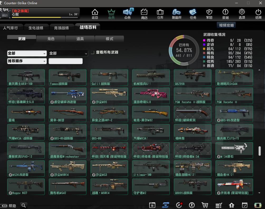
Task: Click the scroll down arrow of weapon list
Action: (259, 193)
